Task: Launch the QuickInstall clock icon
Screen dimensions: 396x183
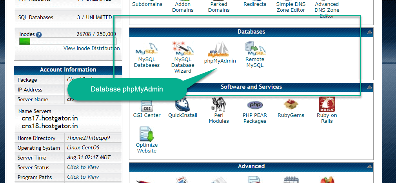Action: coord(183,104)
